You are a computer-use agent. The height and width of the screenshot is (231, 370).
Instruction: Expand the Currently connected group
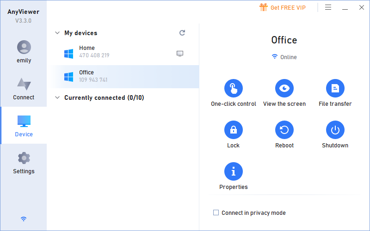point(57,97)
